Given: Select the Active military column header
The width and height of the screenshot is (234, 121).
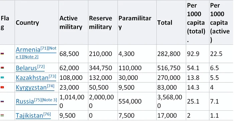Looking at the screenshot, I should pos(71,23).
